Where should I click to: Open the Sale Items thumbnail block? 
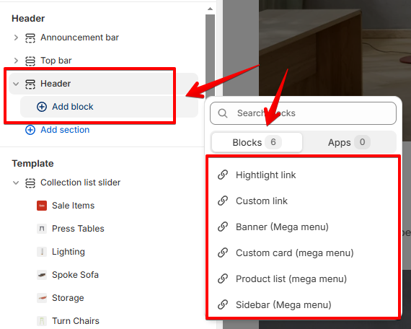(x=42, y=206)
